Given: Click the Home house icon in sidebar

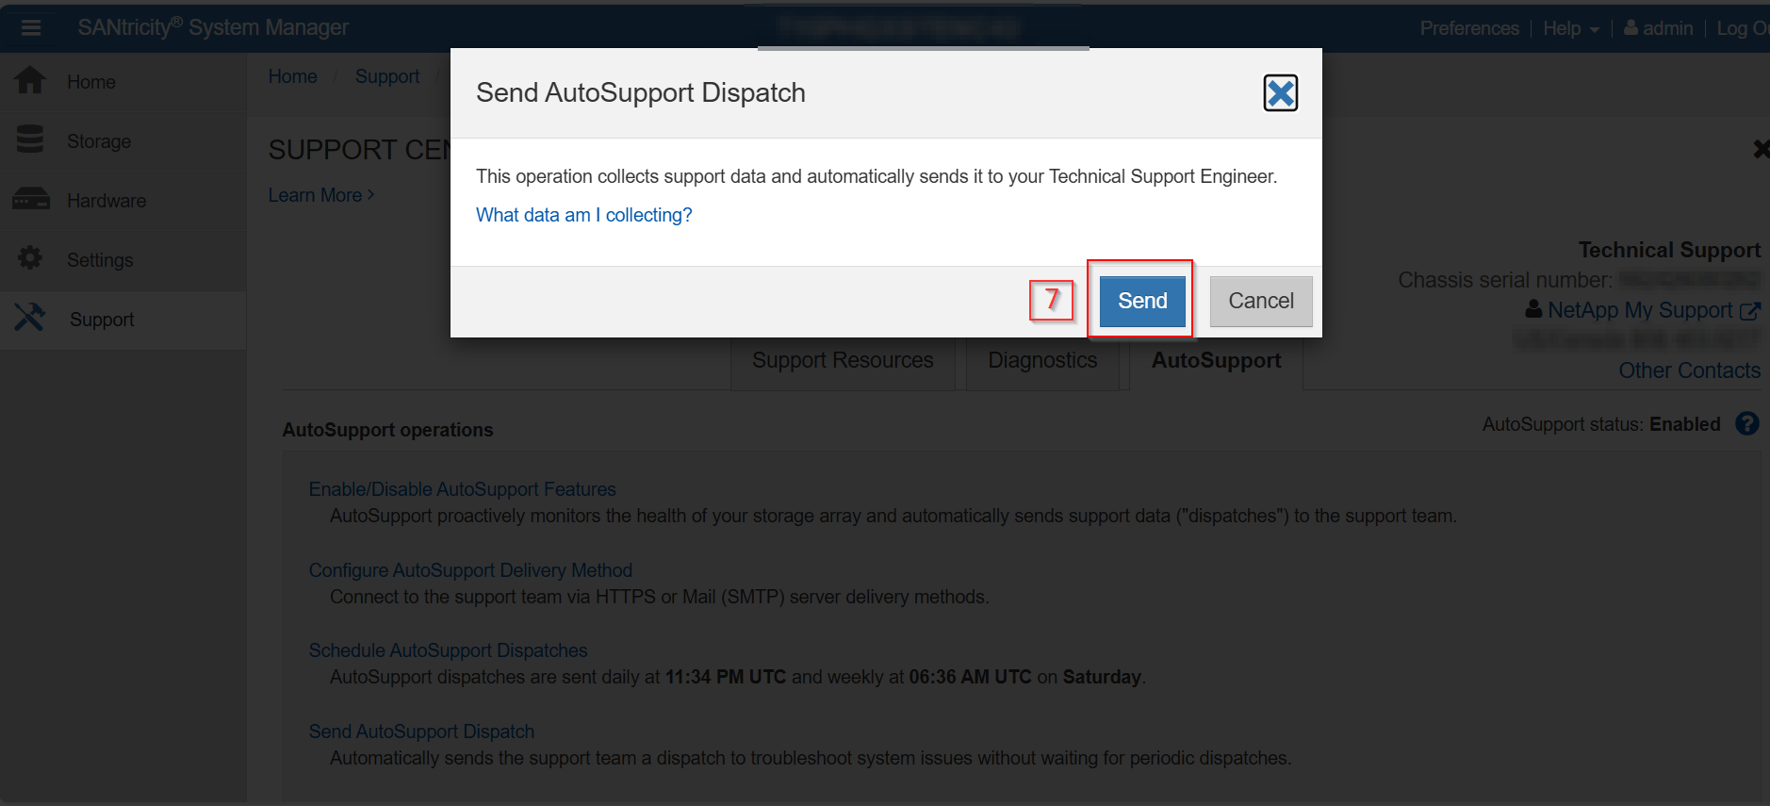Looking at the screenshot, I should [x=30, y=81].
